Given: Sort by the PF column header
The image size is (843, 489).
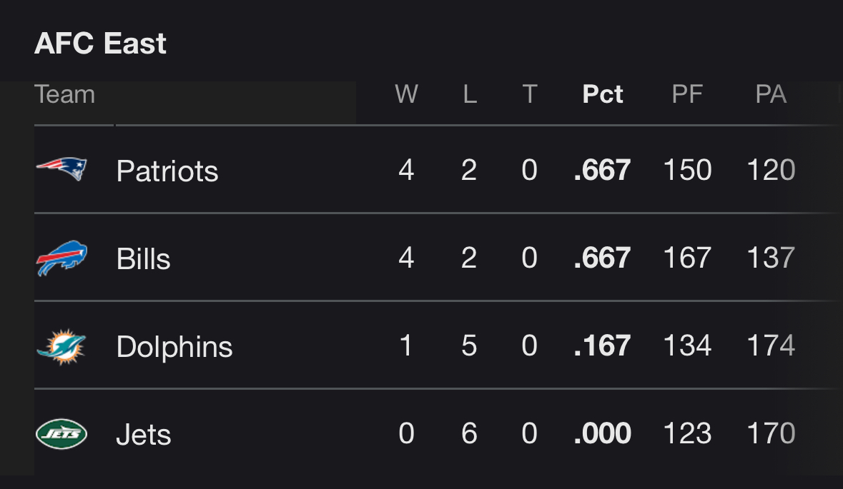Looking at the screenshot, I should coord(687,94).
